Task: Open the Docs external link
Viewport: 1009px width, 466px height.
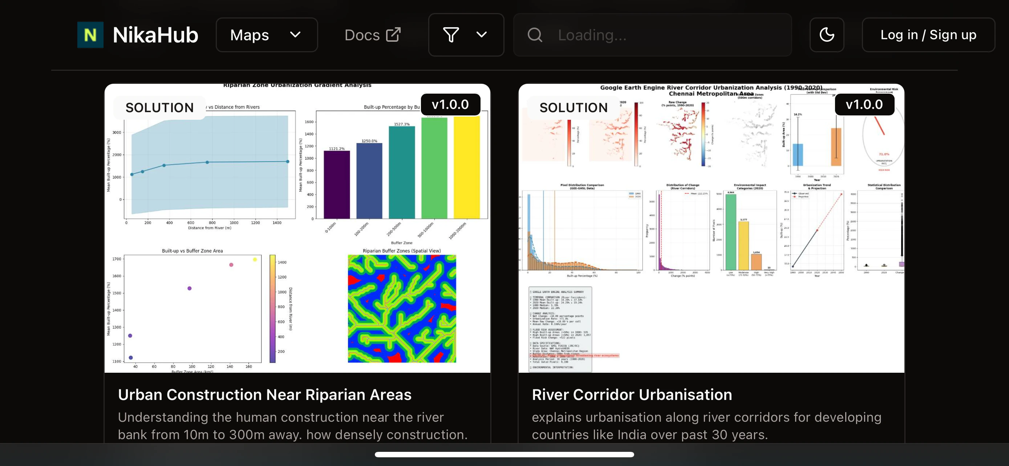Action: 362,35
